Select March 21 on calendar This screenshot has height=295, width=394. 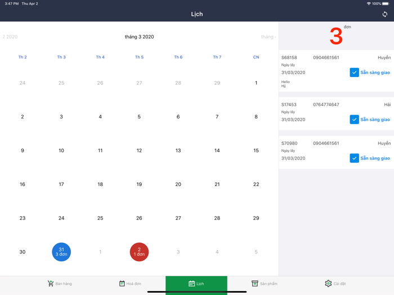pos(217,184)
